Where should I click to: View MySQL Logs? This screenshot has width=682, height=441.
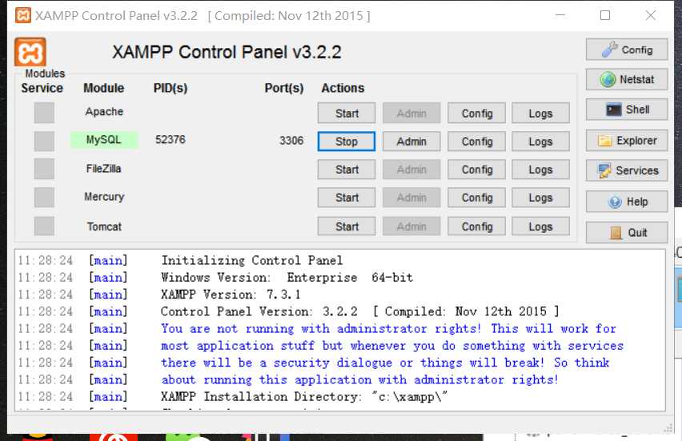(x=540, y=142)
